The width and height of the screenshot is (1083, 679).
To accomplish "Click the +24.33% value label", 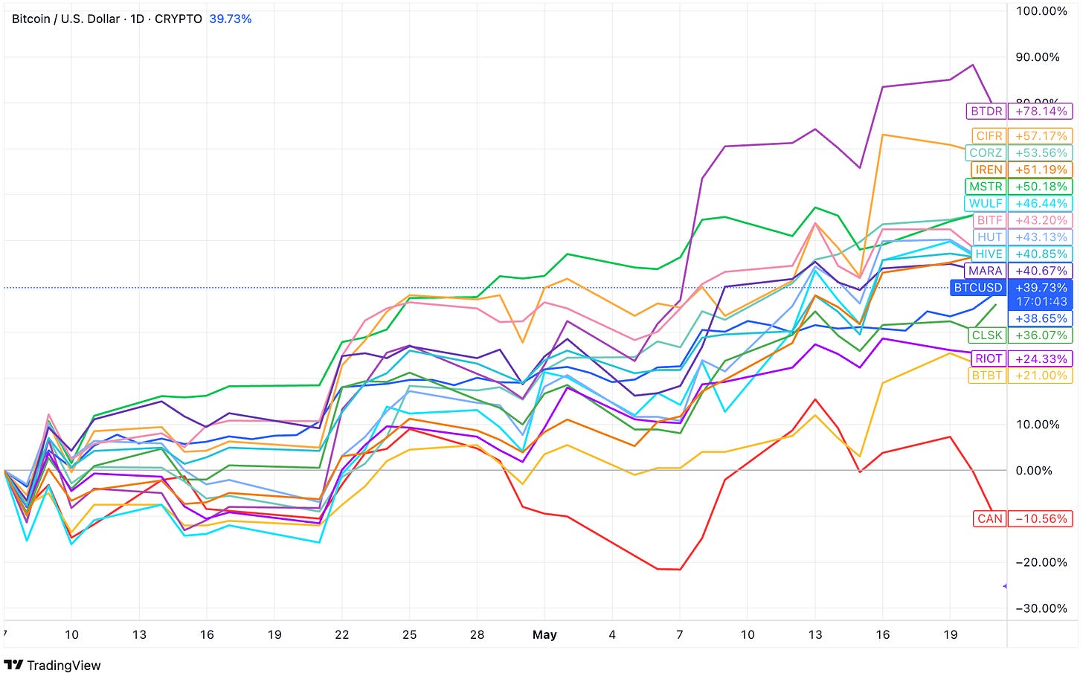I will 1041,358.
